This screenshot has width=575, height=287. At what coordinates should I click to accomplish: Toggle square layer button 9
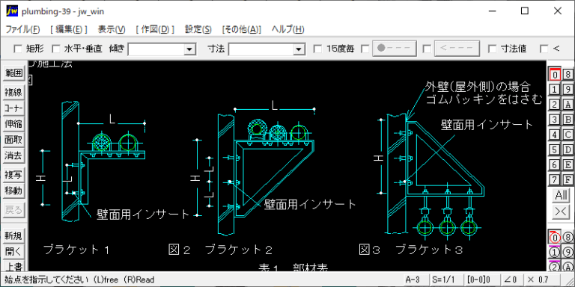pyautogui.click(x=568, y=90)
